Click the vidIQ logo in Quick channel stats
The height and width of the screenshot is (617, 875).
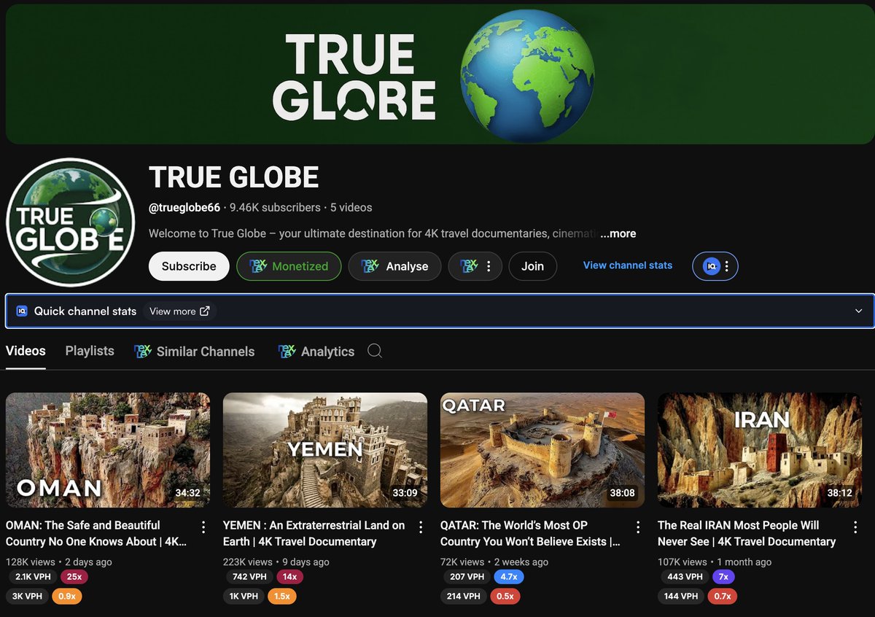click(22, 311)
